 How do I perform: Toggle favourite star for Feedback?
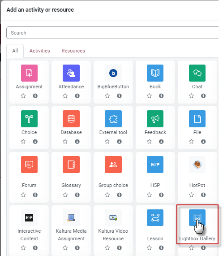[x=149, y=141]
